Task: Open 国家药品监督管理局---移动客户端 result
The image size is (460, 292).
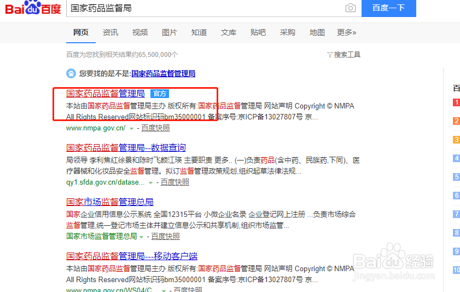Action: (132, 256)
